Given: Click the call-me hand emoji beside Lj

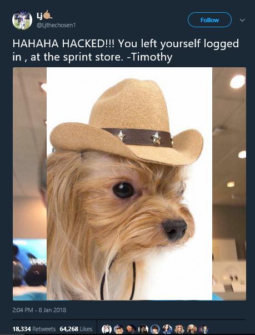Looking at the screenshot, I should [x=48, y=15].
